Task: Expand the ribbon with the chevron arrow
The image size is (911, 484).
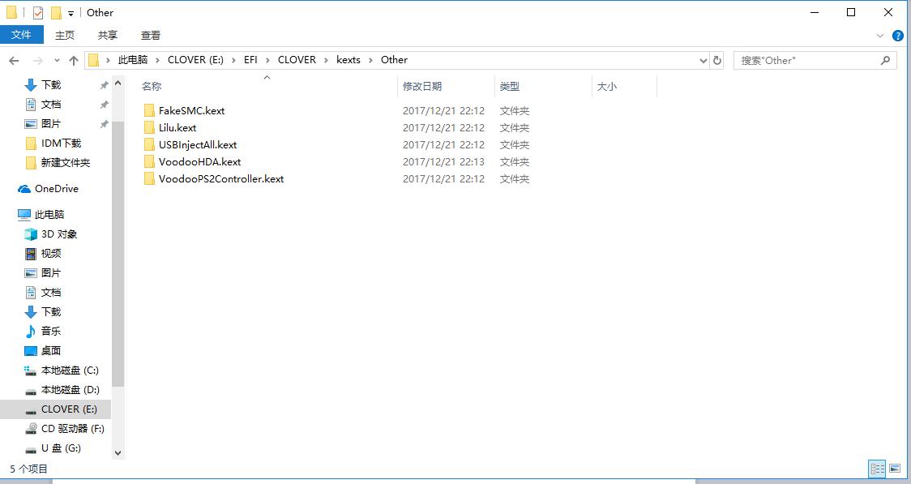Action: pos(880,35)
